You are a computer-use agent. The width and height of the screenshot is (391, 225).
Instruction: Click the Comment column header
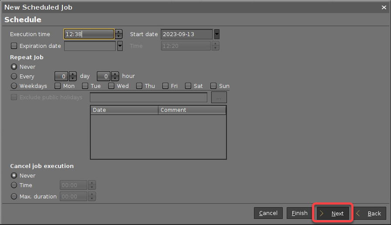pos(192,110)
